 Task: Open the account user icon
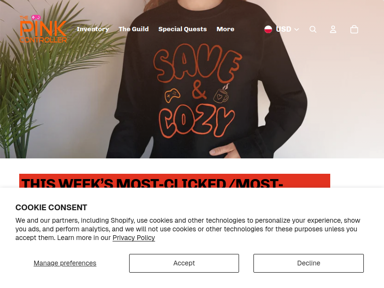tap(333, 29)
